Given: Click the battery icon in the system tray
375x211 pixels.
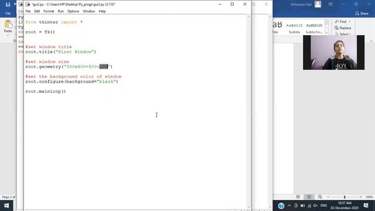Looking at the screenshot, I should click(x=302, y=206).
